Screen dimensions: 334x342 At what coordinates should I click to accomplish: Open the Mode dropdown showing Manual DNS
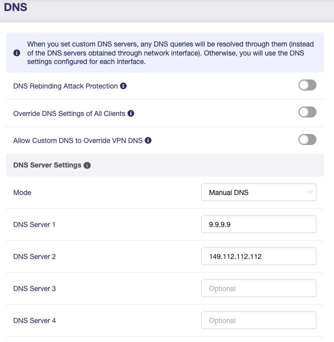point(258,192)
